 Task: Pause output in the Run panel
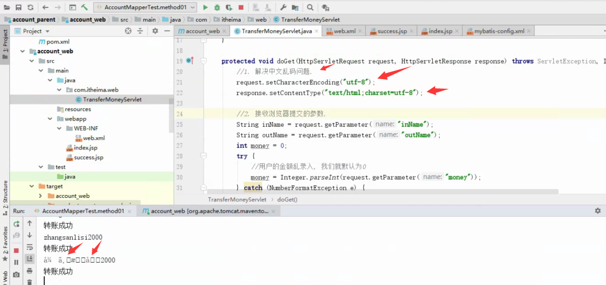coord(16,262)
